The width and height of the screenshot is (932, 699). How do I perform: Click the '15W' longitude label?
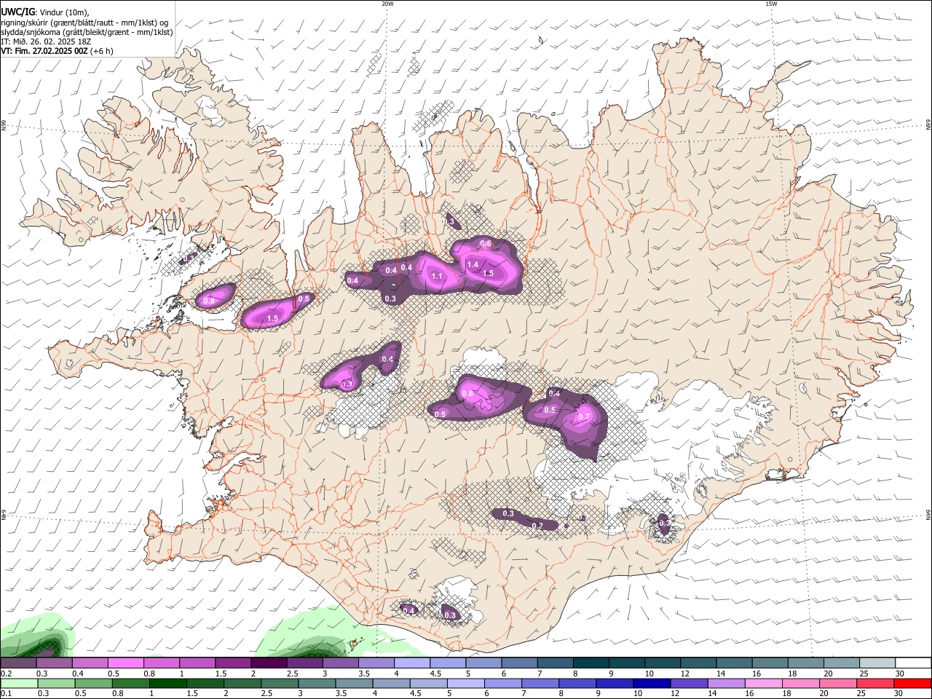[771, 4]
